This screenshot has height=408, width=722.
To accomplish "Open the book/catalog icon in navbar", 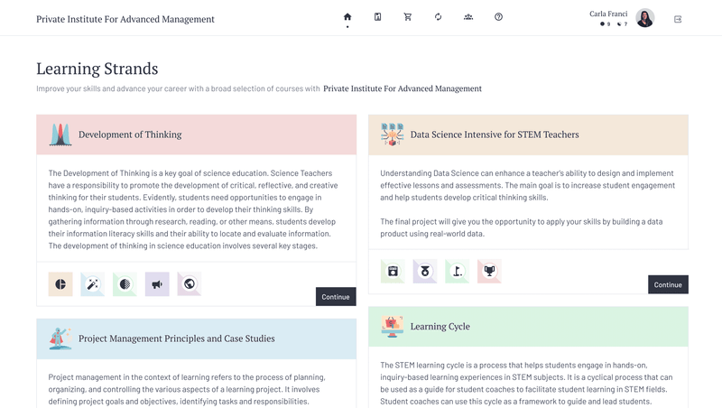I will 377,17.
